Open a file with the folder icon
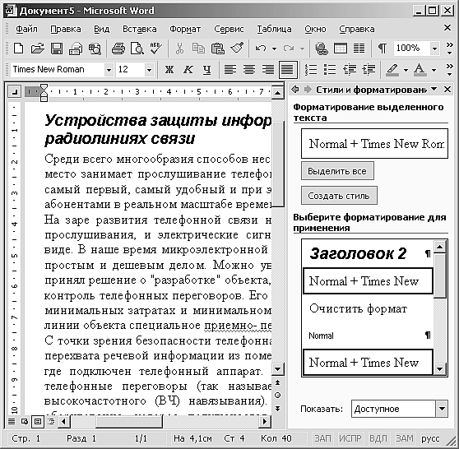This screenshot has height=449, width=459. pyautogui.click(x=38, y=49)
